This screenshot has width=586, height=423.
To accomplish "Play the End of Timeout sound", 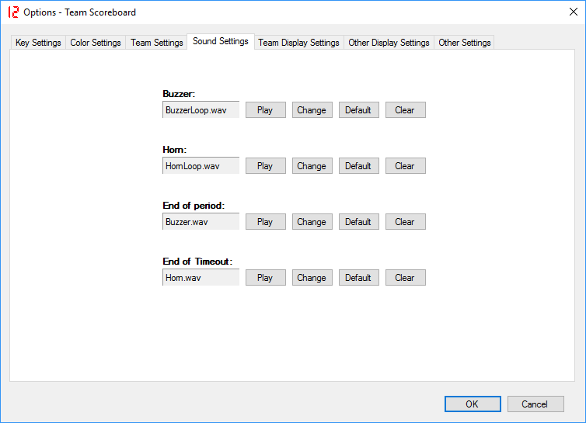I will click(265, 278).
